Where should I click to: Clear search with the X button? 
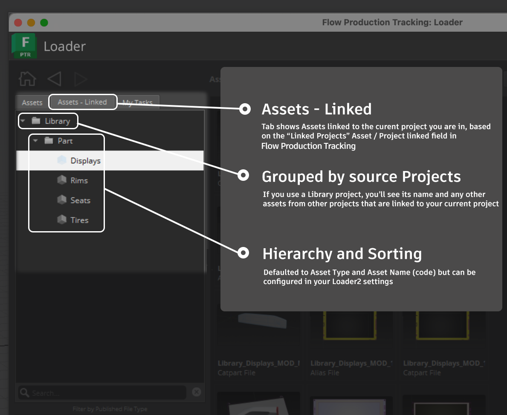[x=196, y=392]
